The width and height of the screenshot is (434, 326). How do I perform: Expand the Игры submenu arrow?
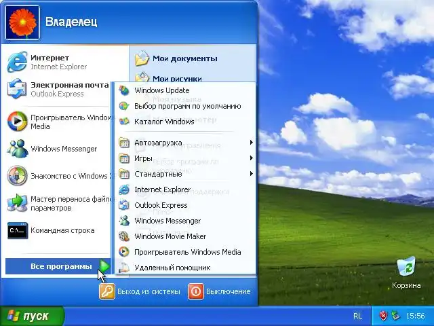point(252,158)
